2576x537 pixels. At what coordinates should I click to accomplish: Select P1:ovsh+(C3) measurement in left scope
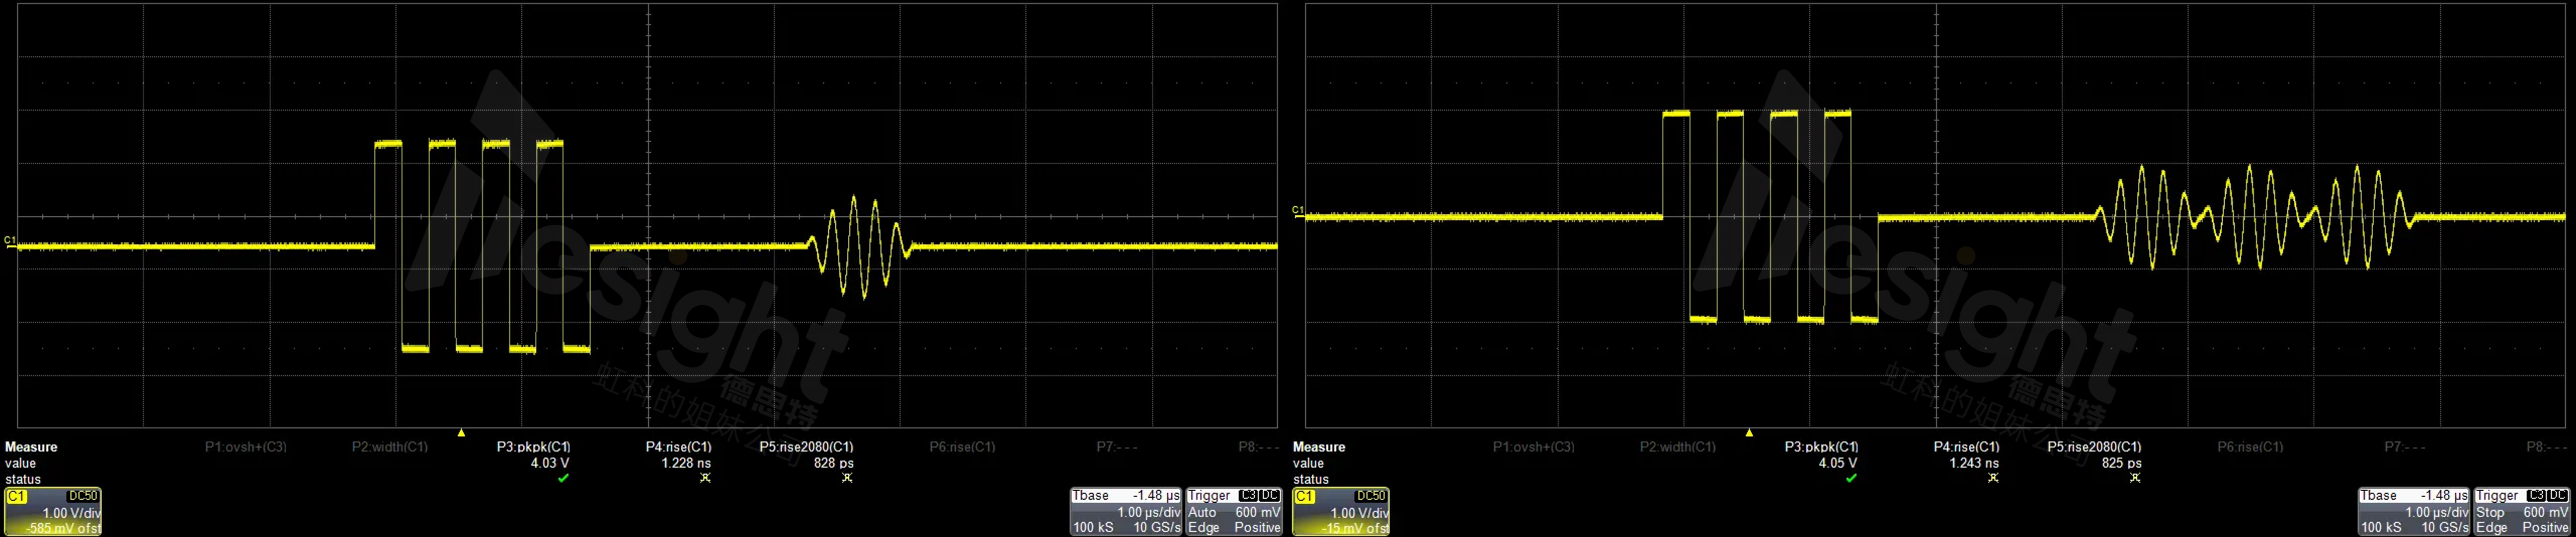pos(246,447)
